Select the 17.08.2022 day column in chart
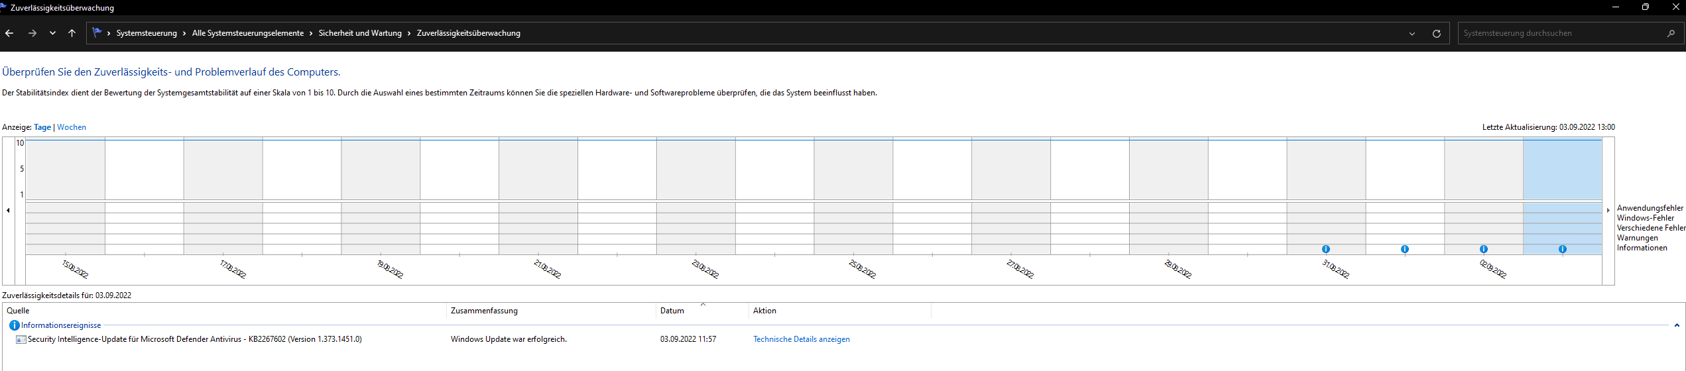 pyautogui.click(x=223, y=196)
